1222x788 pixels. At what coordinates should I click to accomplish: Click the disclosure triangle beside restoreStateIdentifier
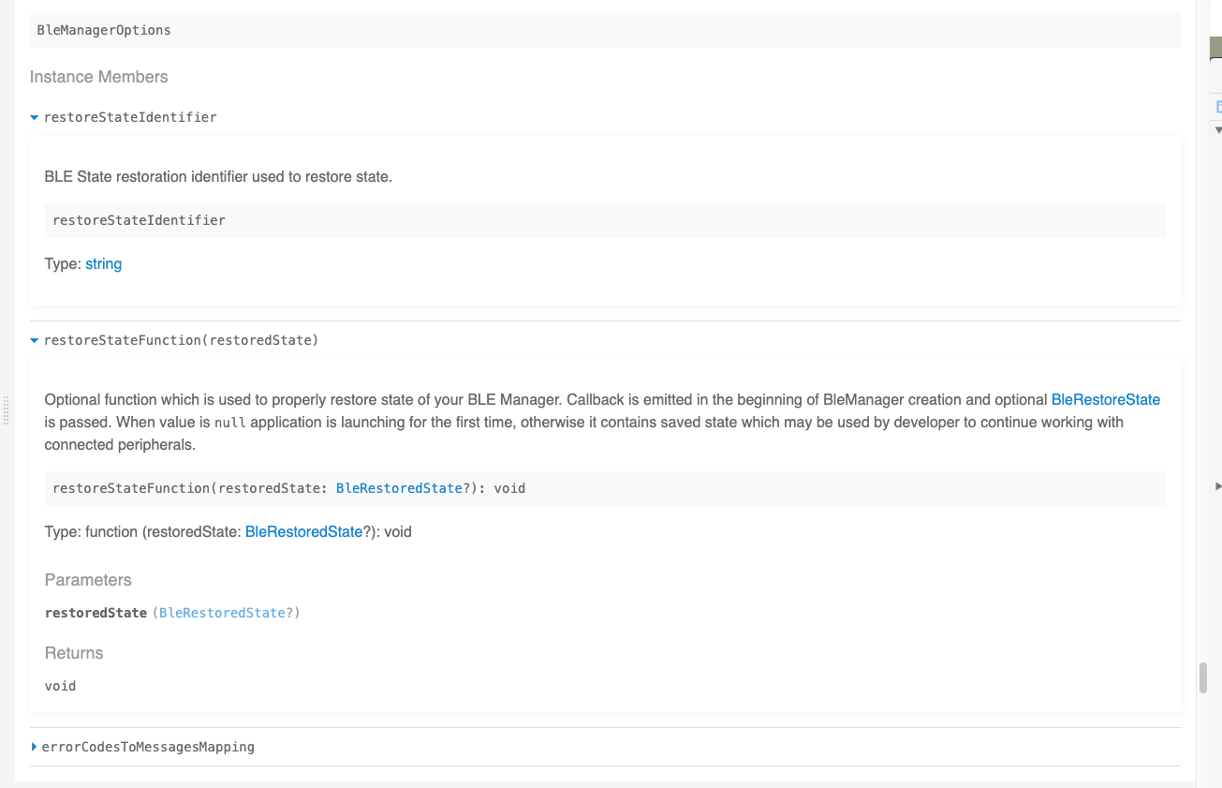click(x=34, y=117)
